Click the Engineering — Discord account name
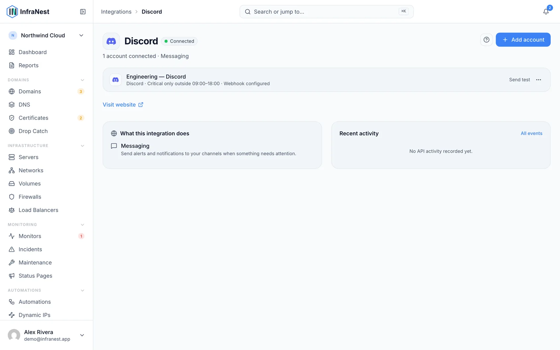 click(156, 77)
